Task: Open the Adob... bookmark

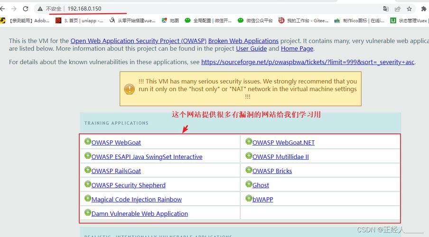Action: point(25,20)
